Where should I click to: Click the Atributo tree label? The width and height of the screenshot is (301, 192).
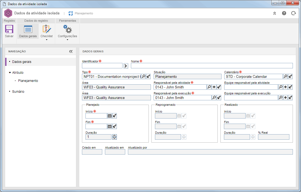[18, 73]
